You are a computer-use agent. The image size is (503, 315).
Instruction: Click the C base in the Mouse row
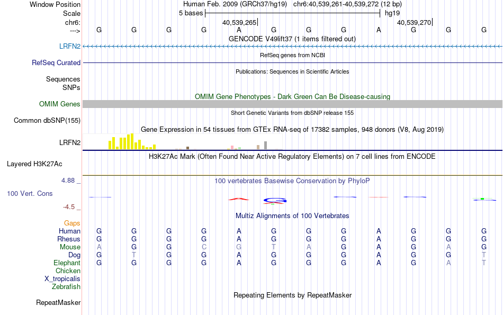tap(204, 247)
